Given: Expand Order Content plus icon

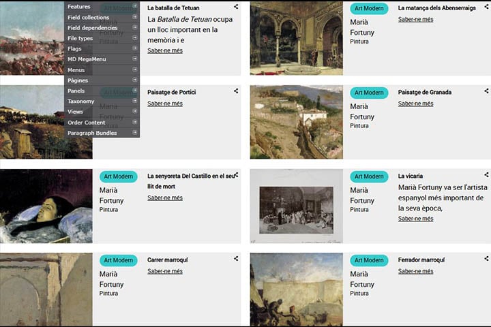Looking at the screenshot, I should coord(134,122).
